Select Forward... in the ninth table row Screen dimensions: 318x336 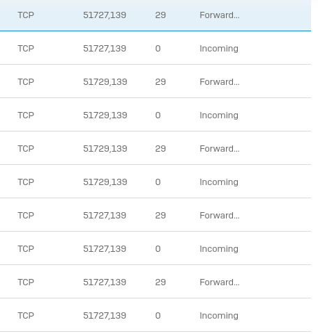[220, 282]
